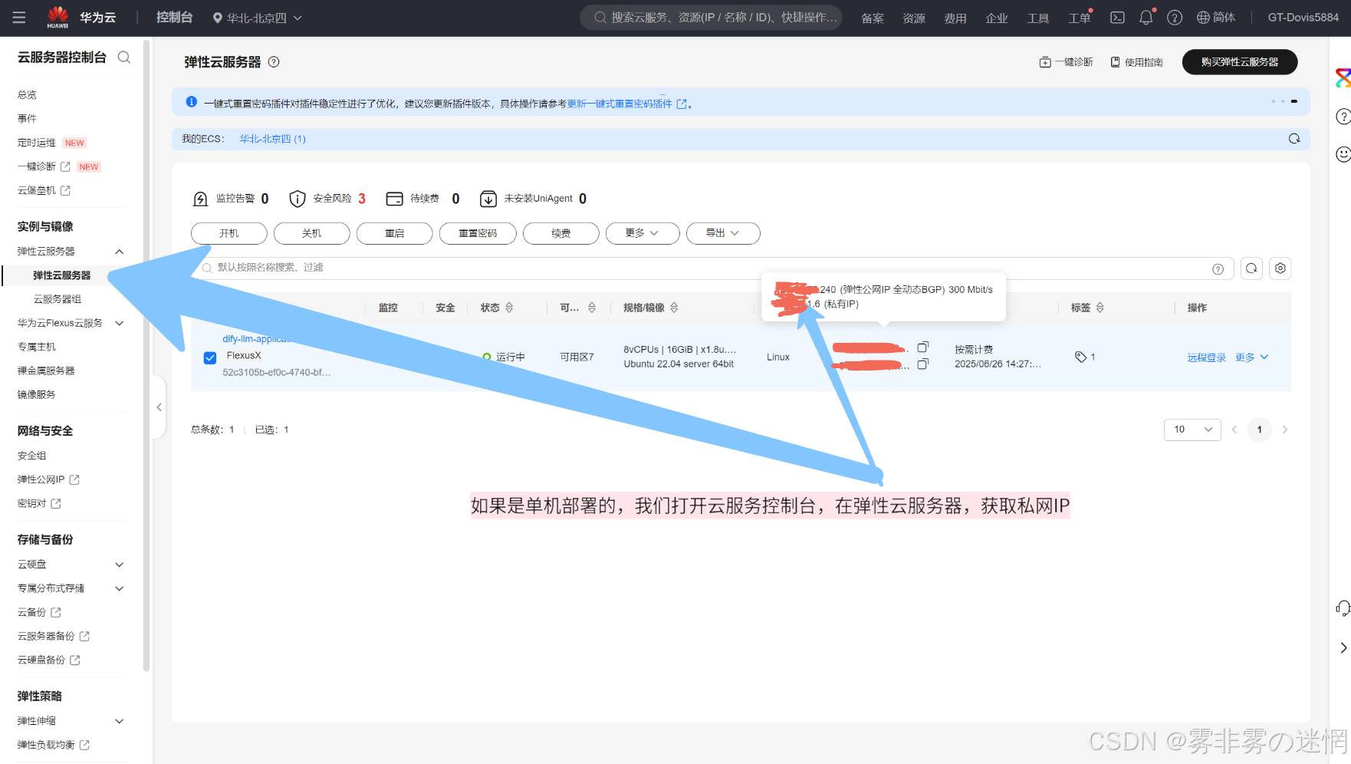Click 远程登录 link
1351x764 pixels.
[x=1207, y=357]
